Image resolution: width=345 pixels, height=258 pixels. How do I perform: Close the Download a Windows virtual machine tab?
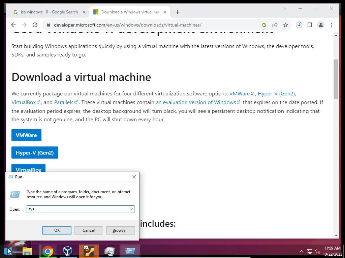click(164, 12)
